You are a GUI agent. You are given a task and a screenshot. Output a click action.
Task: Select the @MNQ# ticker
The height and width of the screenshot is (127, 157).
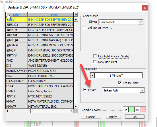16,40
